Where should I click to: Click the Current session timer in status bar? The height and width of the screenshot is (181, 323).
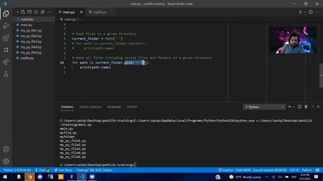(x=270, y=170)
